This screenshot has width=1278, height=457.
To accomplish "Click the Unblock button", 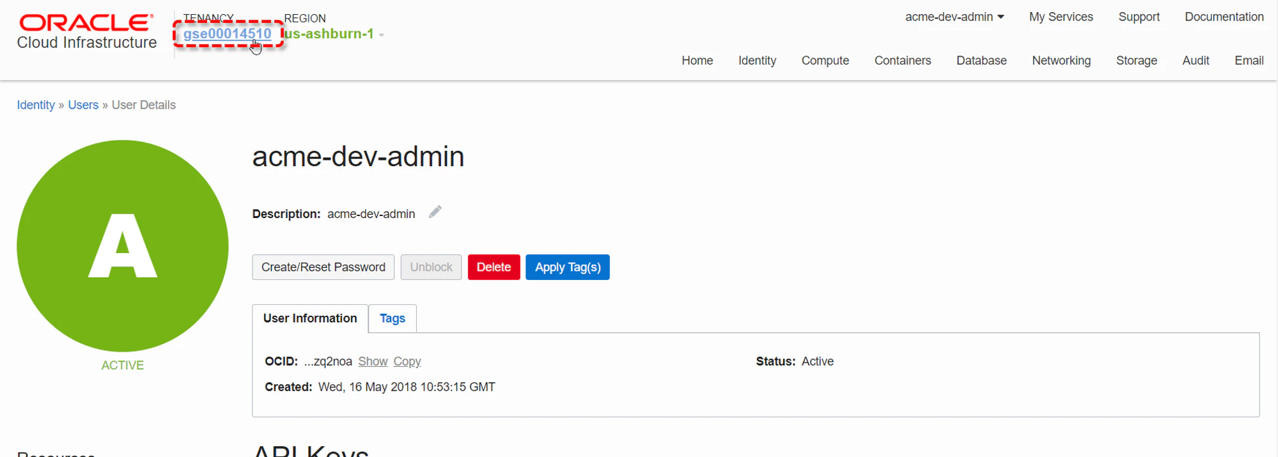I will 432,267.
